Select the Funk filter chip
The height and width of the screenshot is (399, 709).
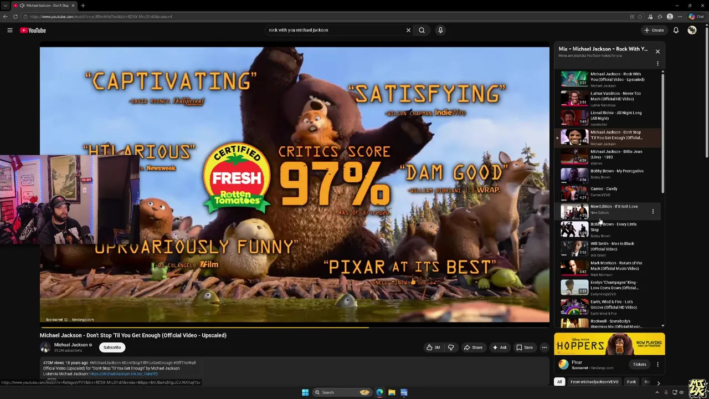(x=631, y=382)
